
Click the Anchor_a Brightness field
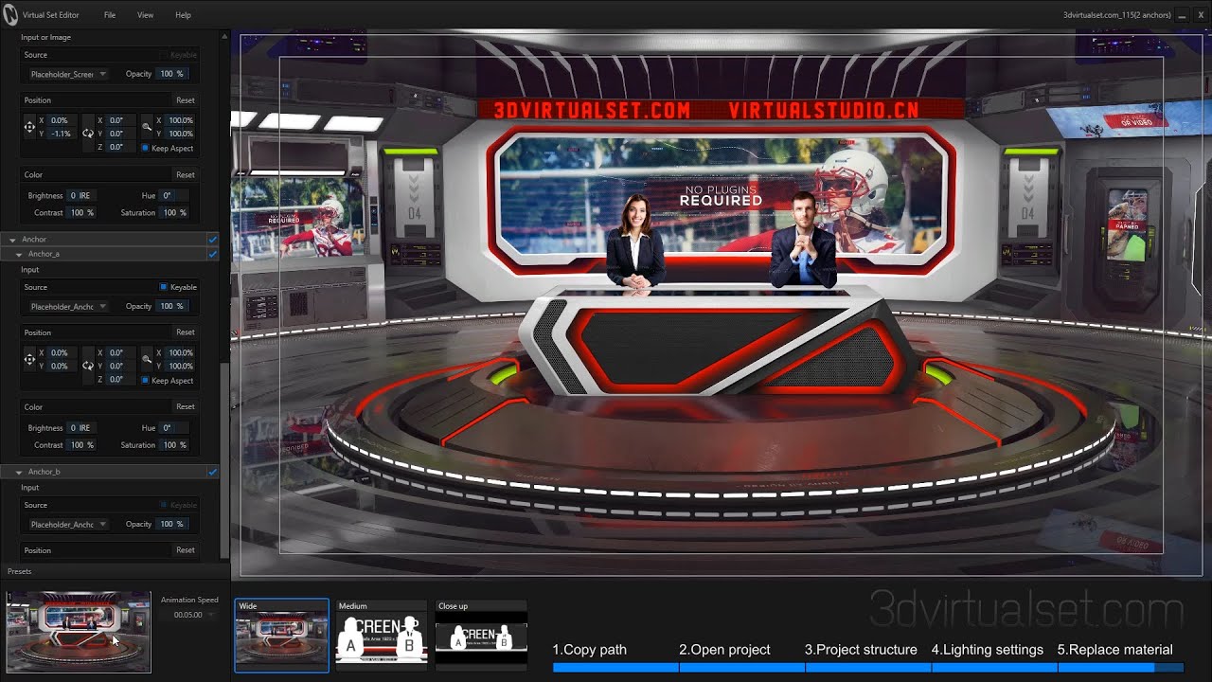(80, 428)
